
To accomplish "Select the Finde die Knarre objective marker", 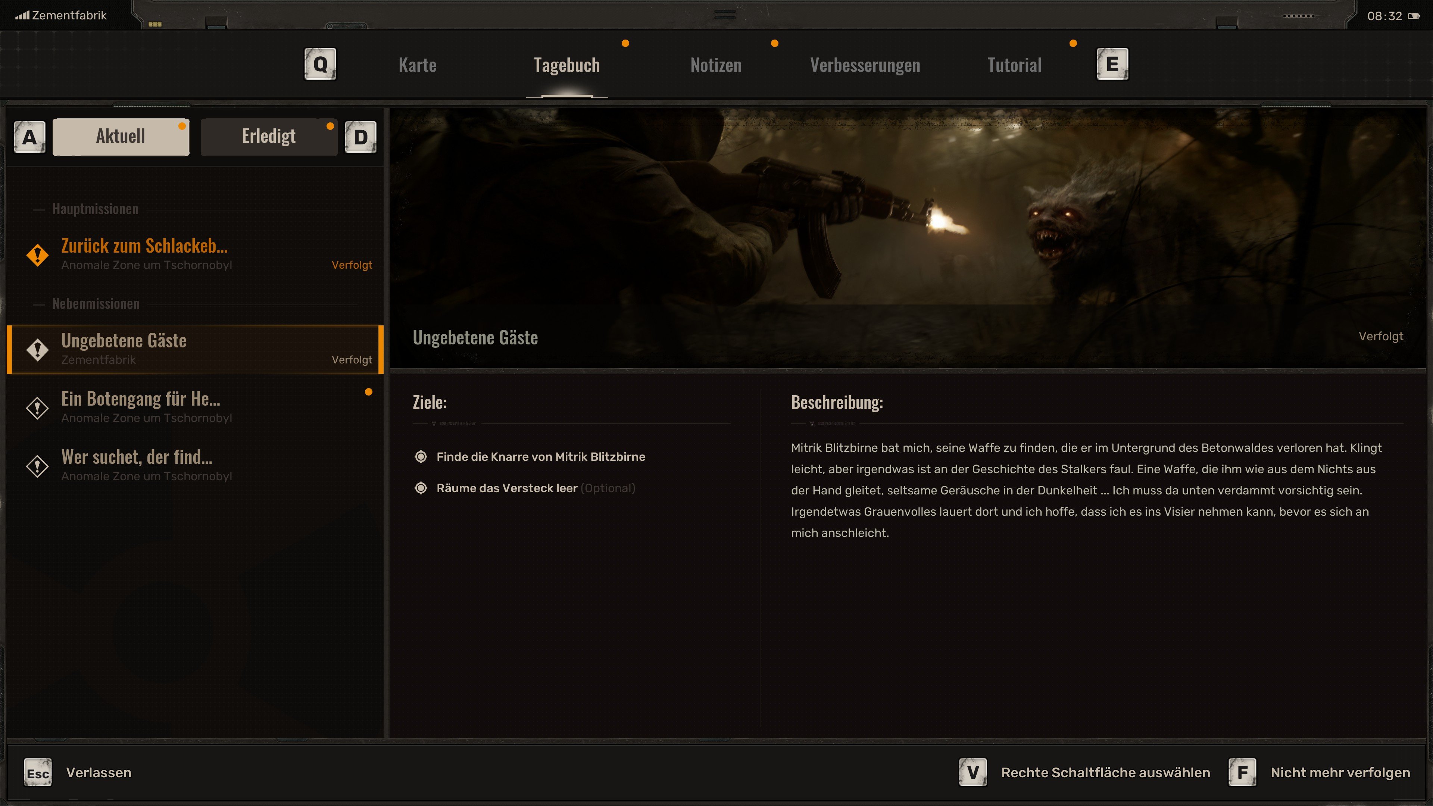I will coord(421,457).
